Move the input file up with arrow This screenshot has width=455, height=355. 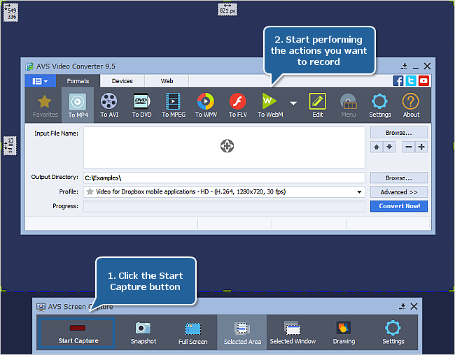377,147
